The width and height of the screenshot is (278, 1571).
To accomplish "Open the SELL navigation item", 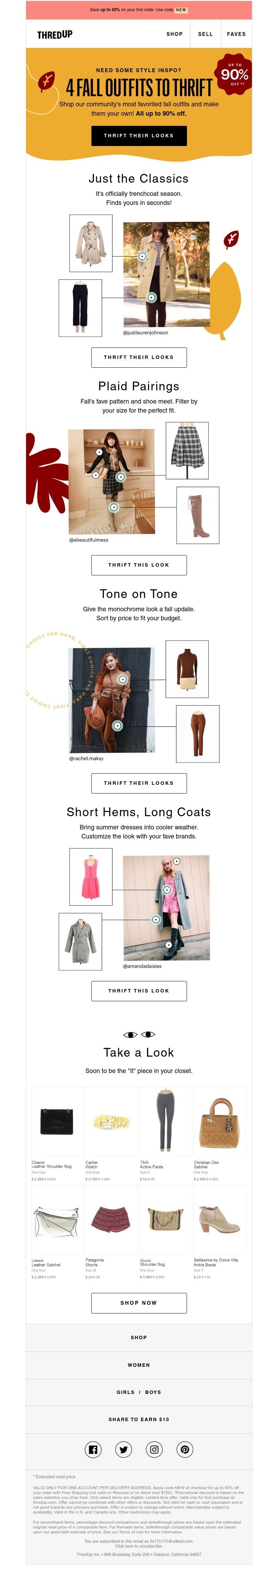I will pos(206,34).
